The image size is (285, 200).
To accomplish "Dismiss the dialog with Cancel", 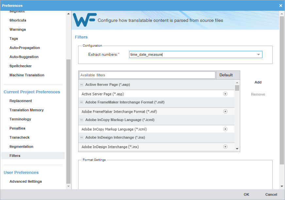I will [x=271, y=194].
